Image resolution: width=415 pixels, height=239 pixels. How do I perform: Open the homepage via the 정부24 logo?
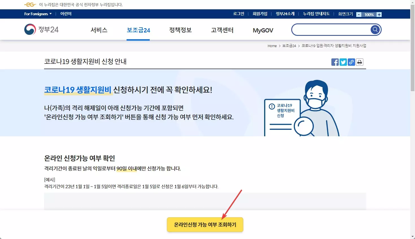(42, 29)
